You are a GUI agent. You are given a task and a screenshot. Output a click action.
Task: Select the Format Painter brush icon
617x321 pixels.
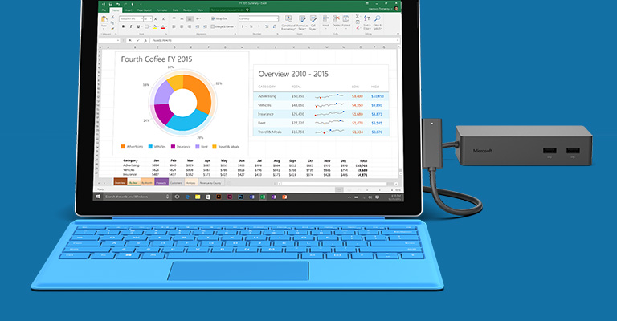pyautogui.click(x=112, y=29)
